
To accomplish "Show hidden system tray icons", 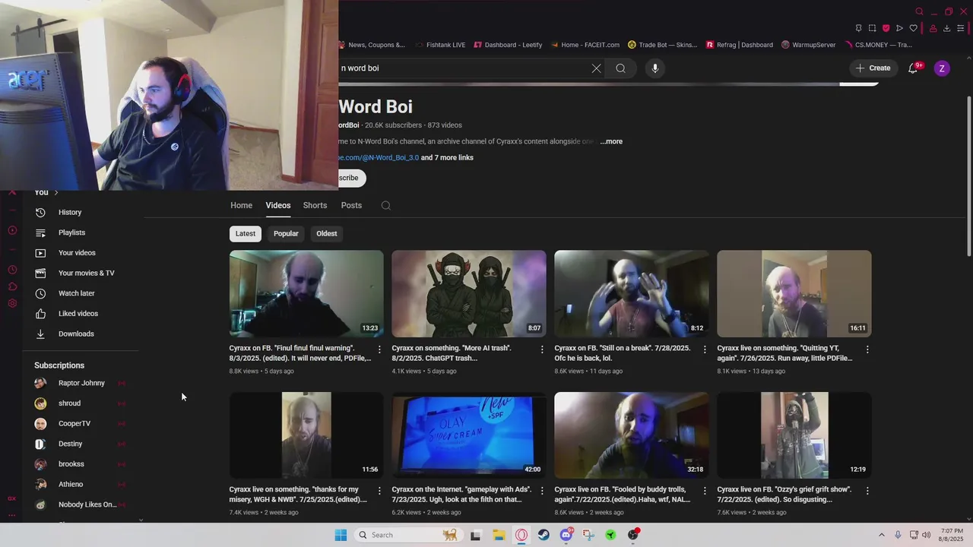I will 882,535.
